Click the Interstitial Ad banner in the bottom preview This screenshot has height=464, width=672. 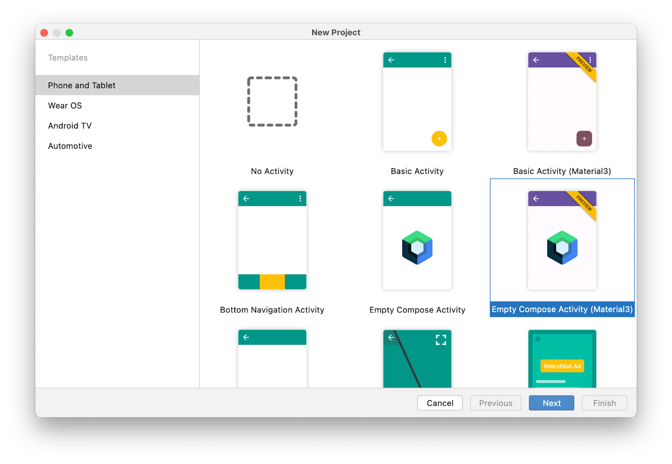[562, 366]
